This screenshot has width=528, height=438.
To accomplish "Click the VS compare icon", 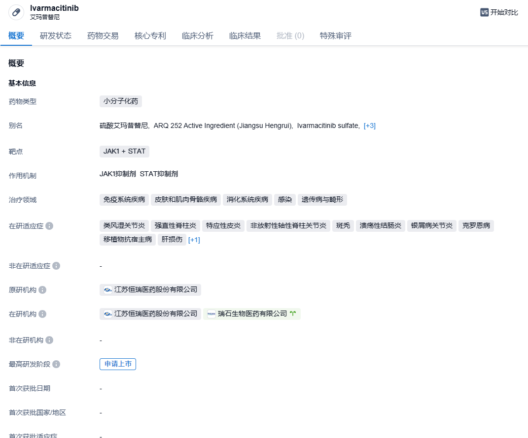I will (x=484, y=12).
